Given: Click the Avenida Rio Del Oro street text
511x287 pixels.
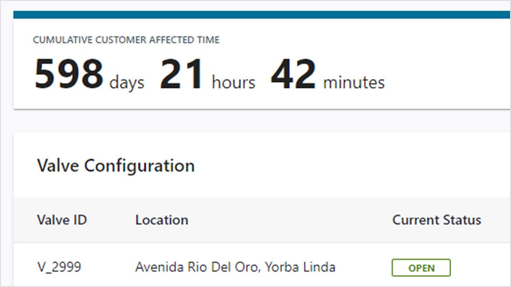Looking at the screenshot, I should tap(197, 267).
